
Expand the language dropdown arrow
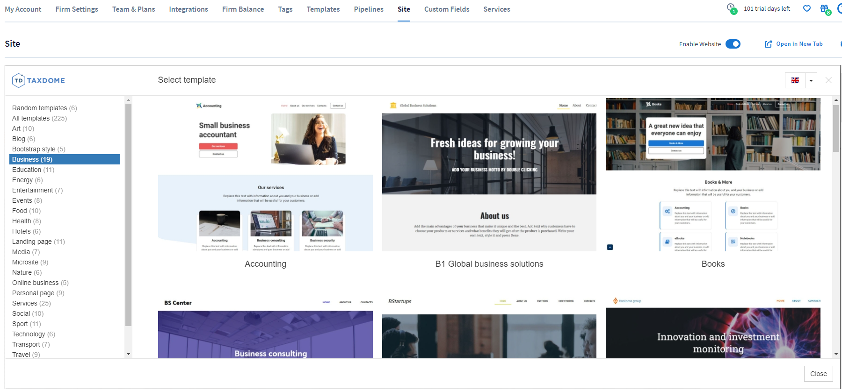[811, 80]
